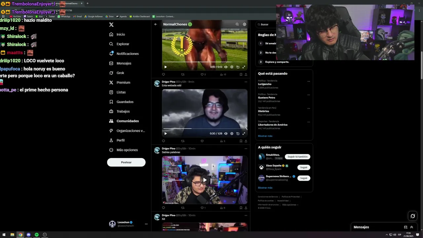The image size is (423, 238).
Task: Play the 0:10 / 0:13 video
Action: 166,67
